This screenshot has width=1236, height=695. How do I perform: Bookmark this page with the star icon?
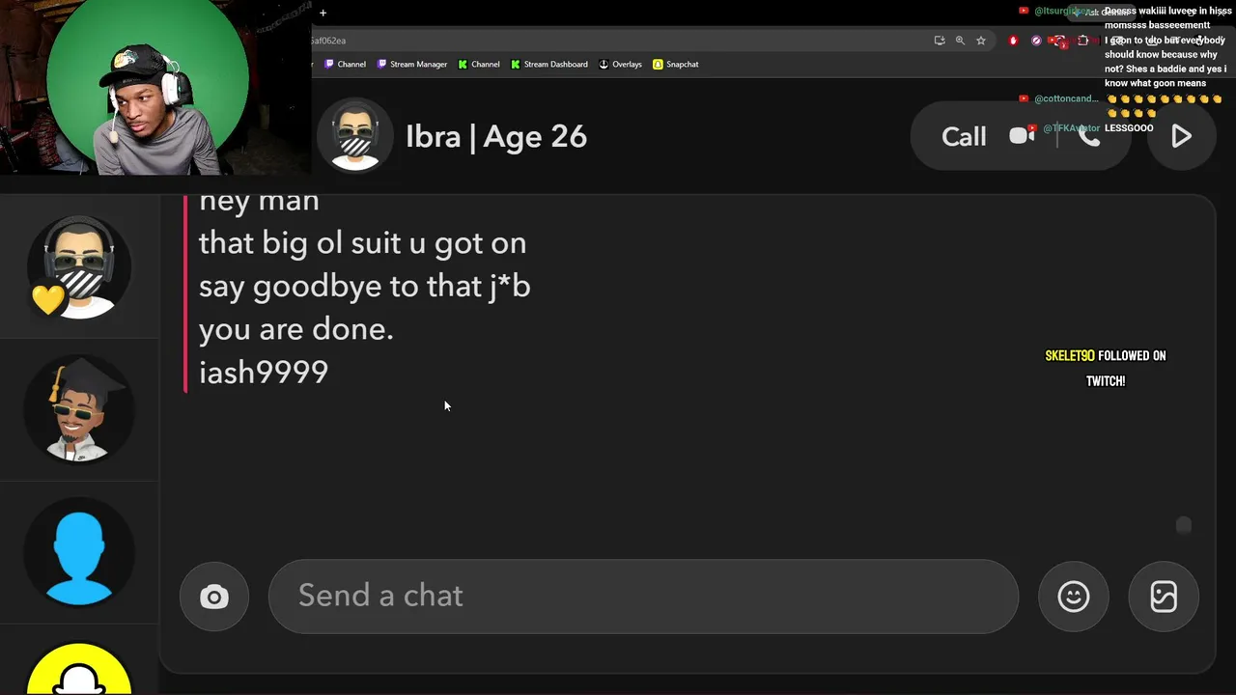981,41
